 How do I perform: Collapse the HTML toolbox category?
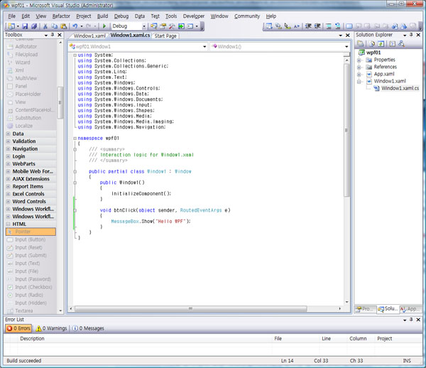coord(8,224)
